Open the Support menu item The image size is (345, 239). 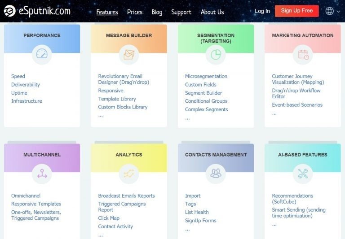click(x=181, y=12)
